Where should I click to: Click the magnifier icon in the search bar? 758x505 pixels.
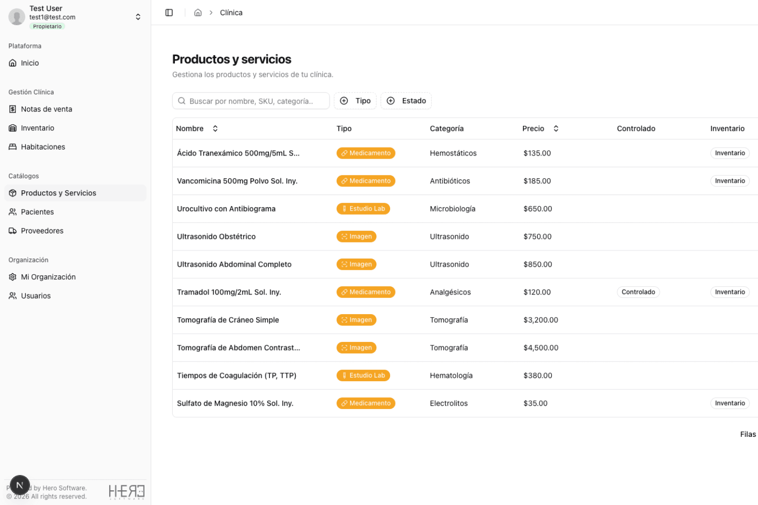coord(181,100)
